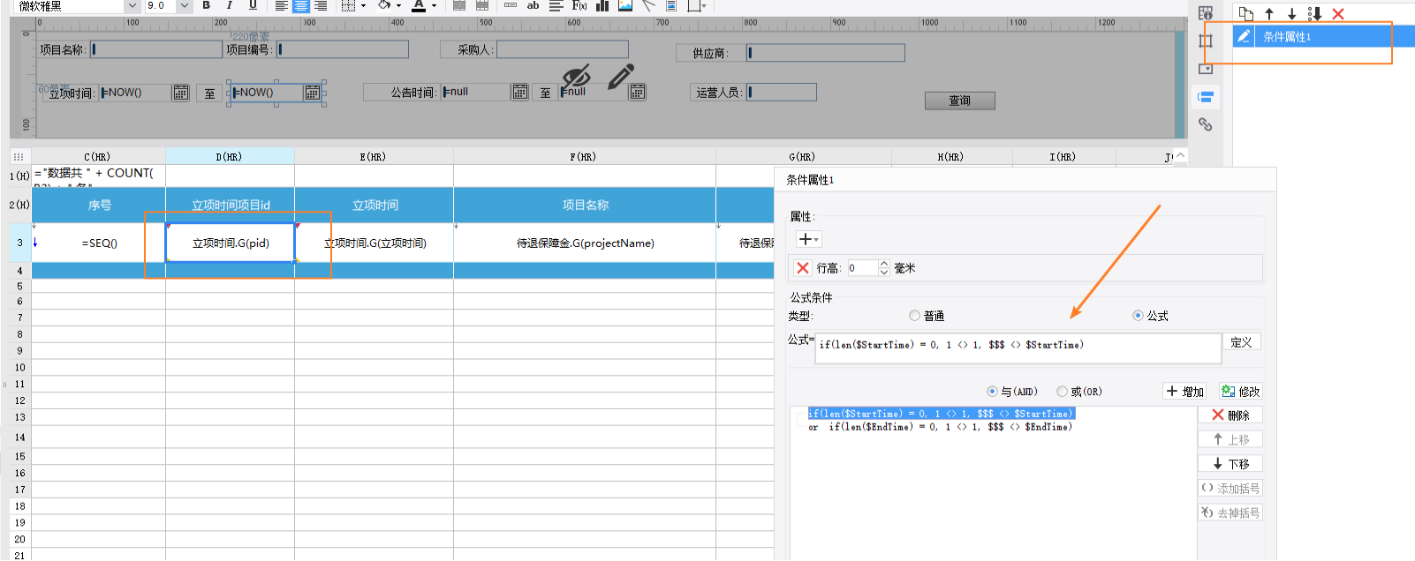Screen dimensions: 1415x561
Task: Open first 立项时间 calendar picker icon
Action: click(180, 93)
